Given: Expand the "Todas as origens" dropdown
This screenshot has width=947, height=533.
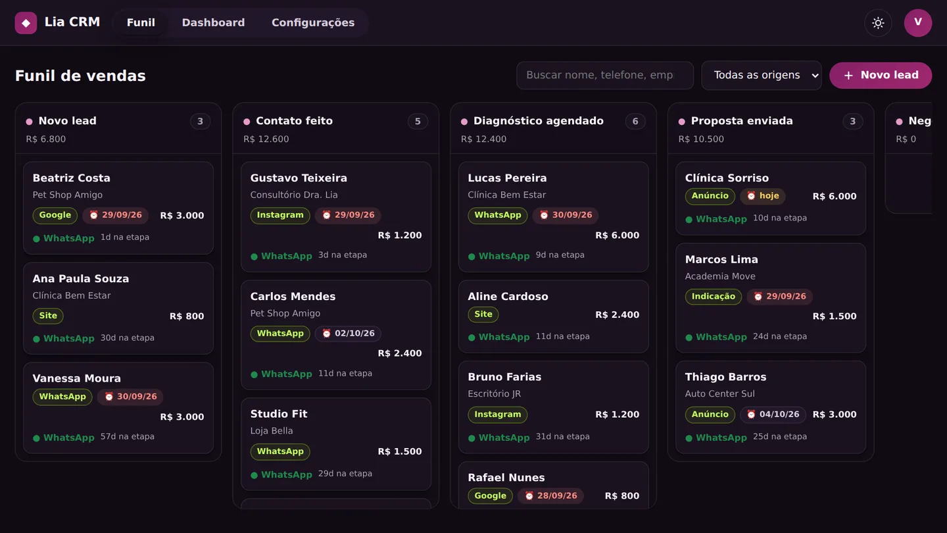Looking at the screenshot, I should pyautogui.click(x=762, y=75).
